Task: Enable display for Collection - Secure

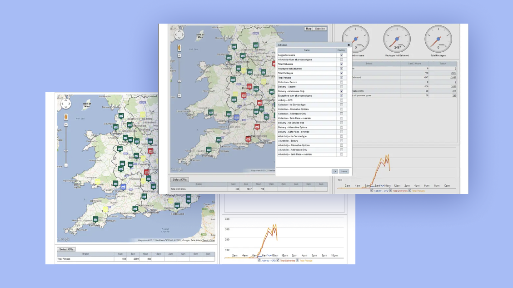Action: (341, 82)
